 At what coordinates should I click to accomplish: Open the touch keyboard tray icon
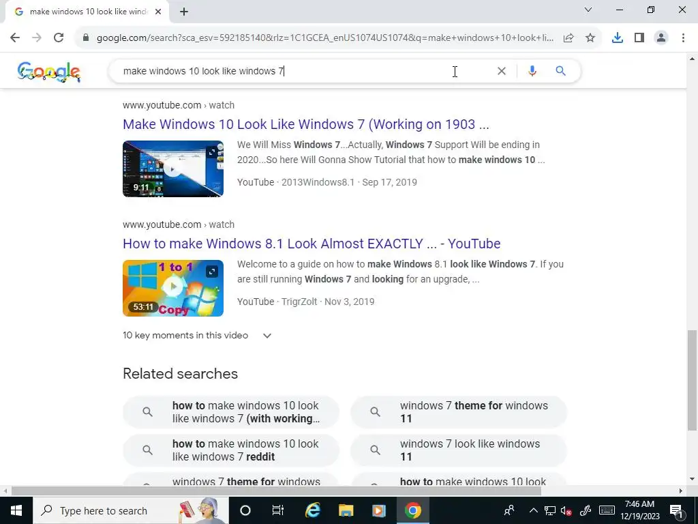(607, 510)
